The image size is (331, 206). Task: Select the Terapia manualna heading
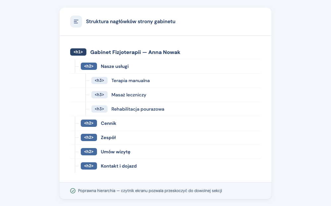(131, 80)
